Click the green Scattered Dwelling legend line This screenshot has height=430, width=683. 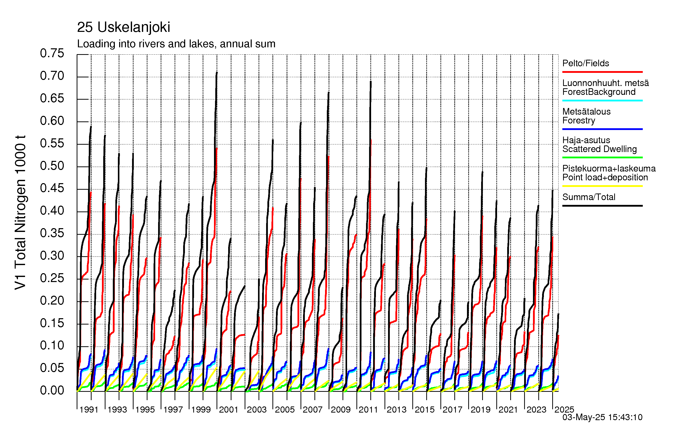pos(602,157)
